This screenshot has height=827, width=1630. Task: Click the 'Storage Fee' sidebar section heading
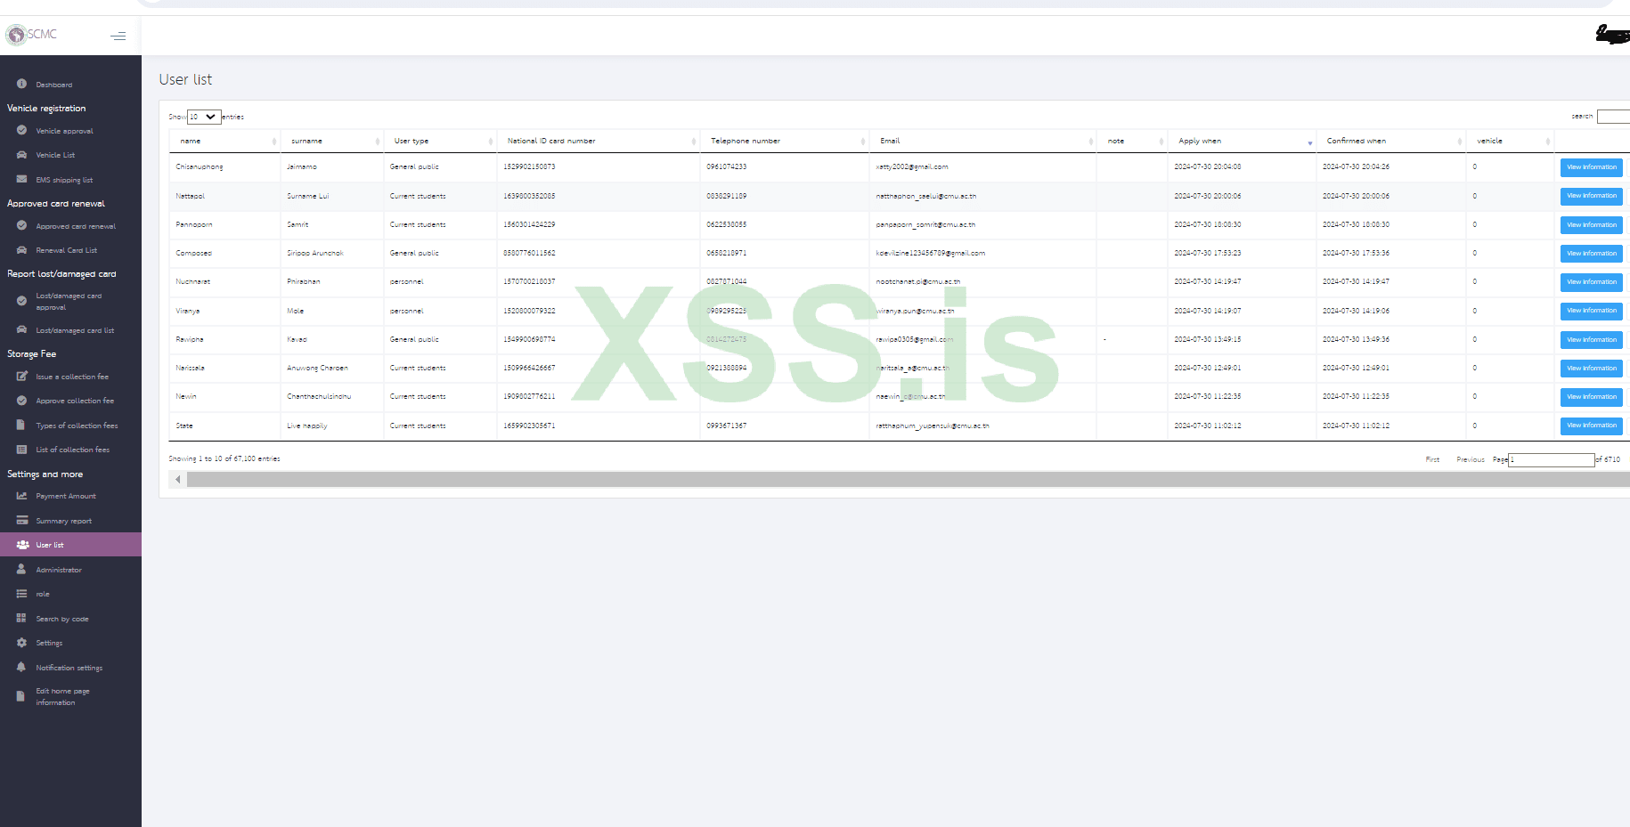(31, 353)
